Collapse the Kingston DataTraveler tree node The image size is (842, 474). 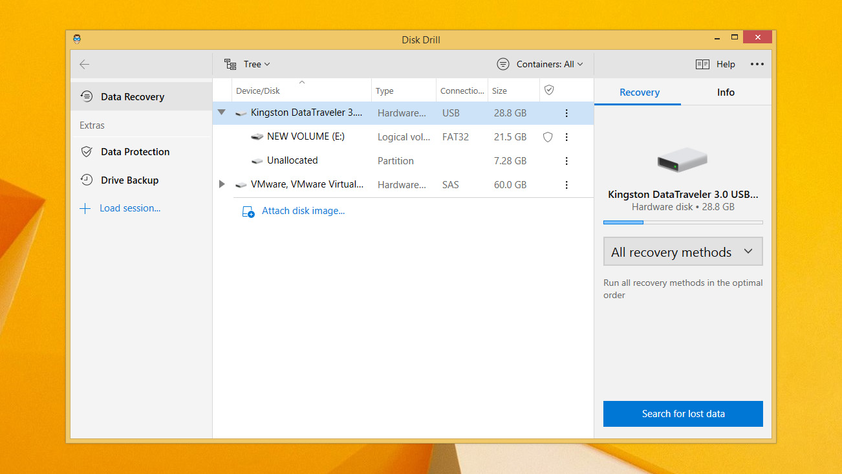(x=222, y=113)
